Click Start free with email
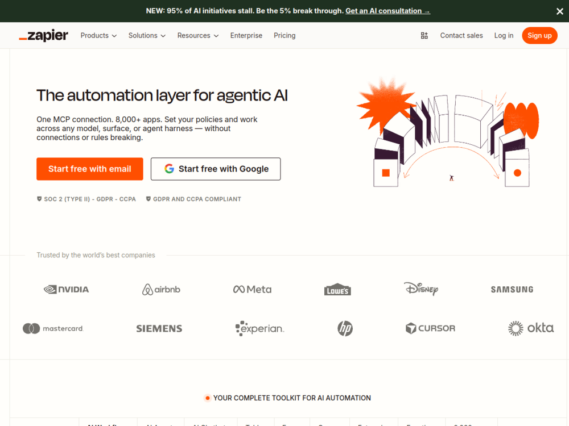 (90, 169)
